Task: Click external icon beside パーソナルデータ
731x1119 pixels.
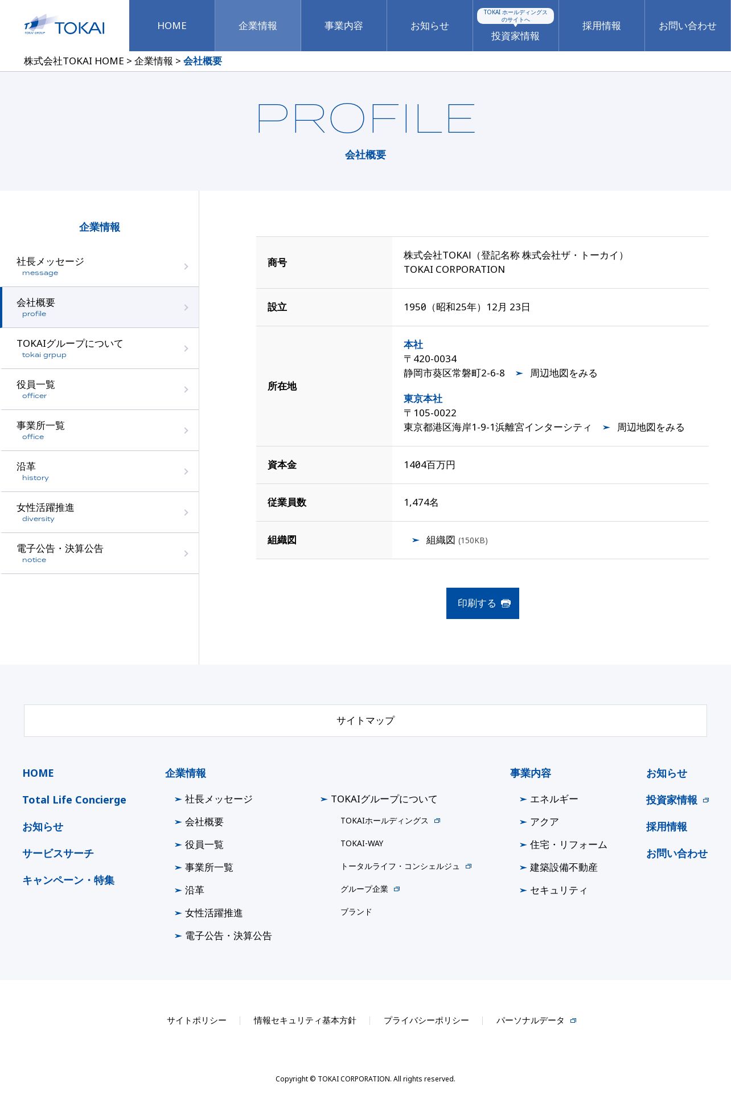Action: point(573,1020)
